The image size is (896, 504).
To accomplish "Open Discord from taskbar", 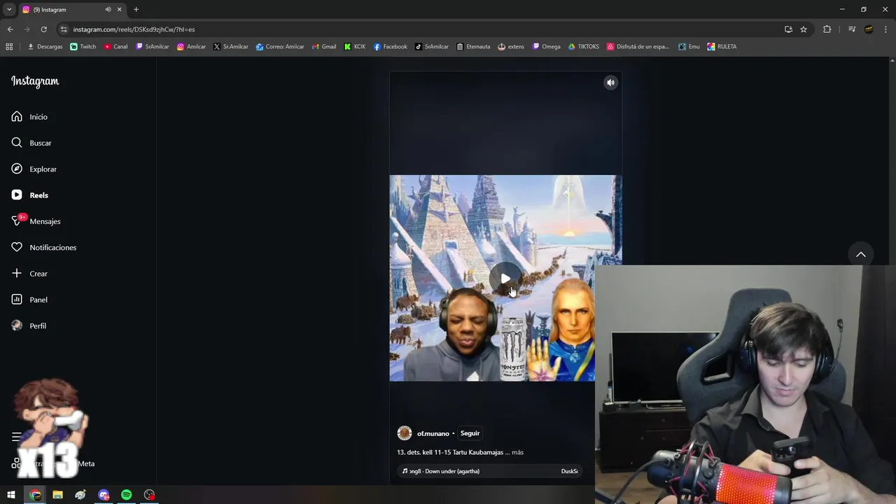I will pos(104,495).
